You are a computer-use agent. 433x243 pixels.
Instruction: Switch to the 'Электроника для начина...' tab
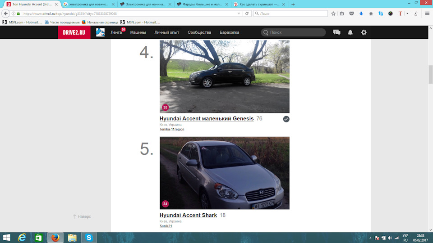click(145, 4)
